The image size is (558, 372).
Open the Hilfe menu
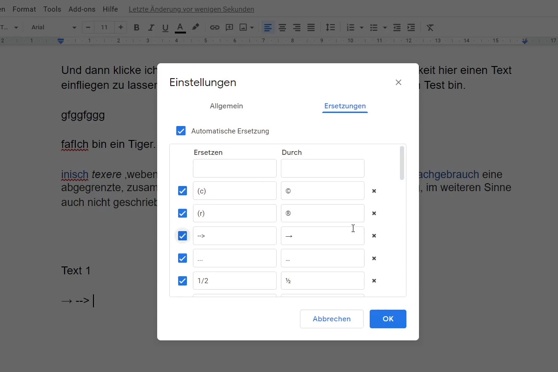pos(110,9)
